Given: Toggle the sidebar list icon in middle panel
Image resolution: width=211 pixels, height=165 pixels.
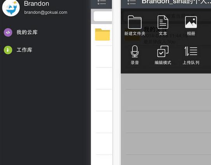Looking at the screenshot, I should [102, 2].
